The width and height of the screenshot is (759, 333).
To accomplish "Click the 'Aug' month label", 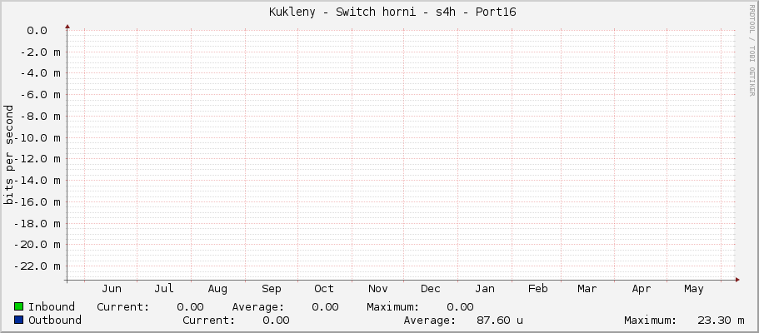I will (x=217, y=290).
